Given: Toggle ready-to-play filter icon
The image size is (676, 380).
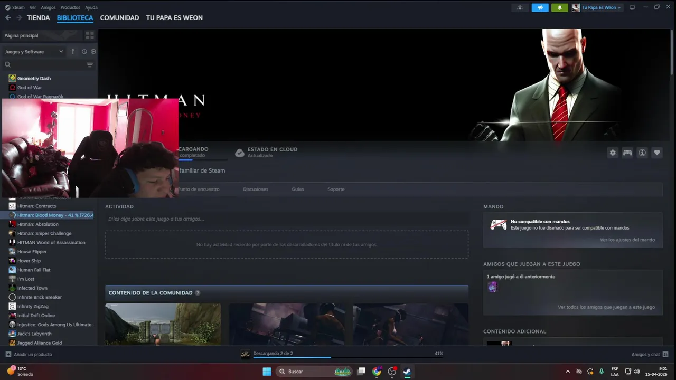Looking at the screenshot, I should pyautogui.click(x=93, y=51).
